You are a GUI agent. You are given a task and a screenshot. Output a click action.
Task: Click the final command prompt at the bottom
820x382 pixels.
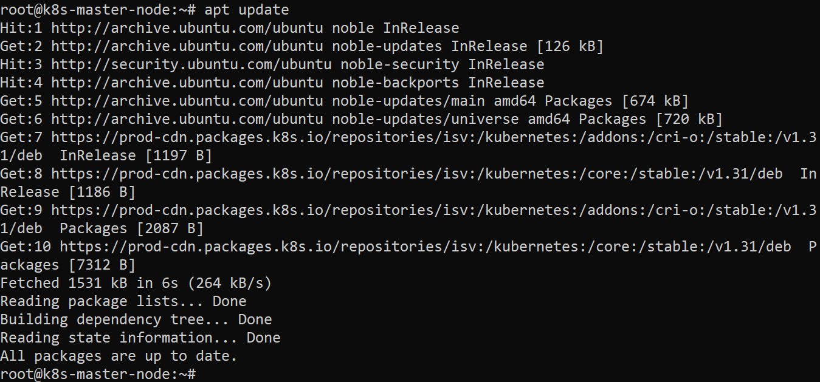coord(98,374)
